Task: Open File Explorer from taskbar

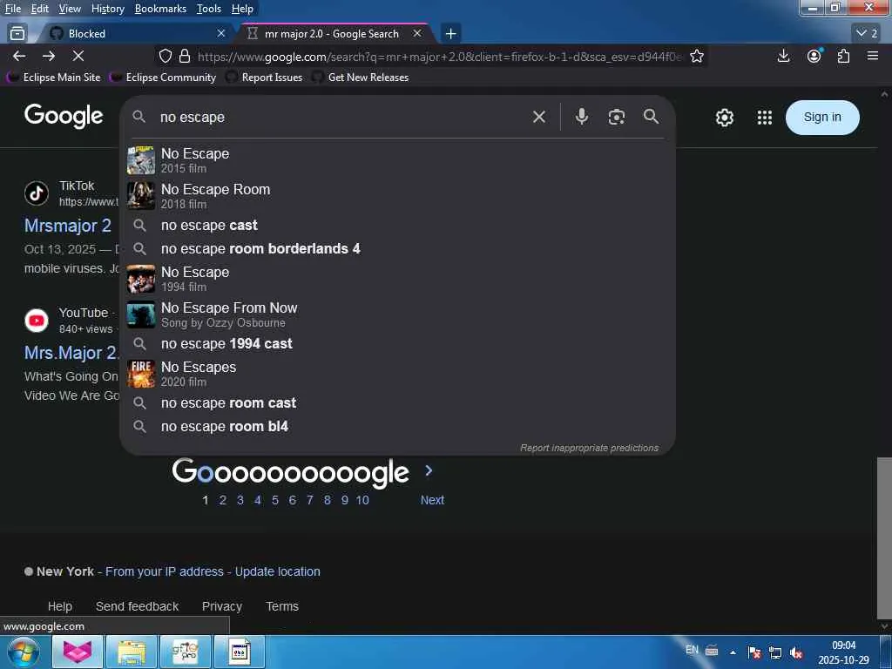Action: 131,652
